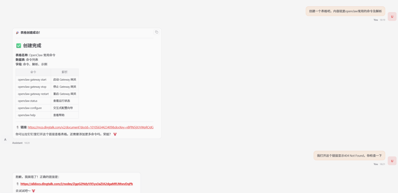The height and width of the screenshot is (193, 398).
Task: Click the heading 创建完成
Action: point(32,46)
